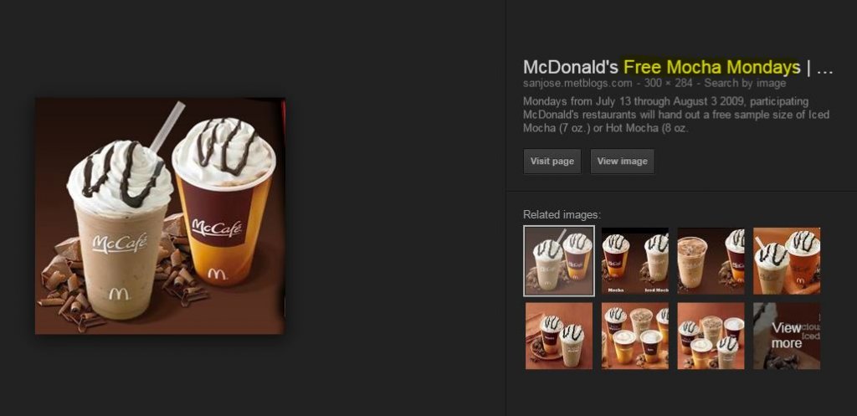Click the View image button

point(622,162)
